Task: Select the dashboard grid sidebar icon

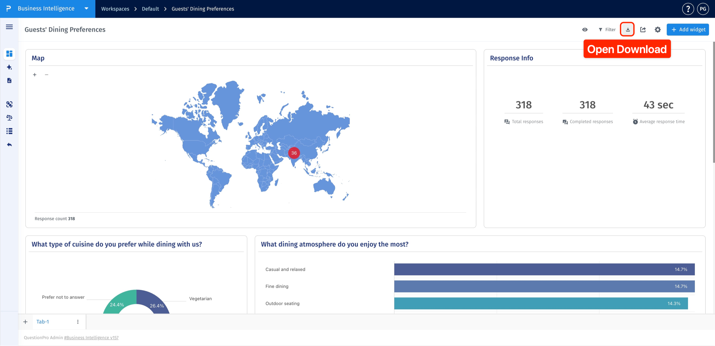Action: (x=9, y=54)
